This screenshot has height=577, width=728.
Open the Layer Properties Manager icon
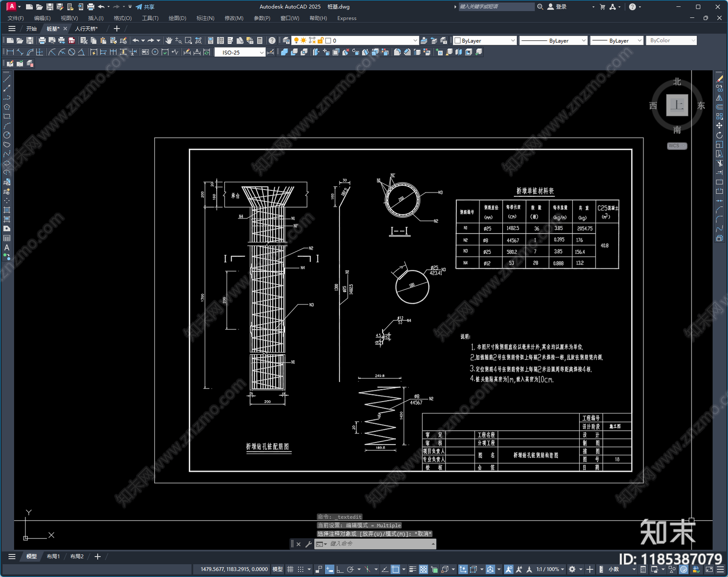coord(286,40)
